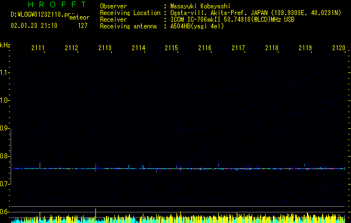Click the meteor echo spike near 2111
Viewport: 351px width, 223px height.
[40, 165]
